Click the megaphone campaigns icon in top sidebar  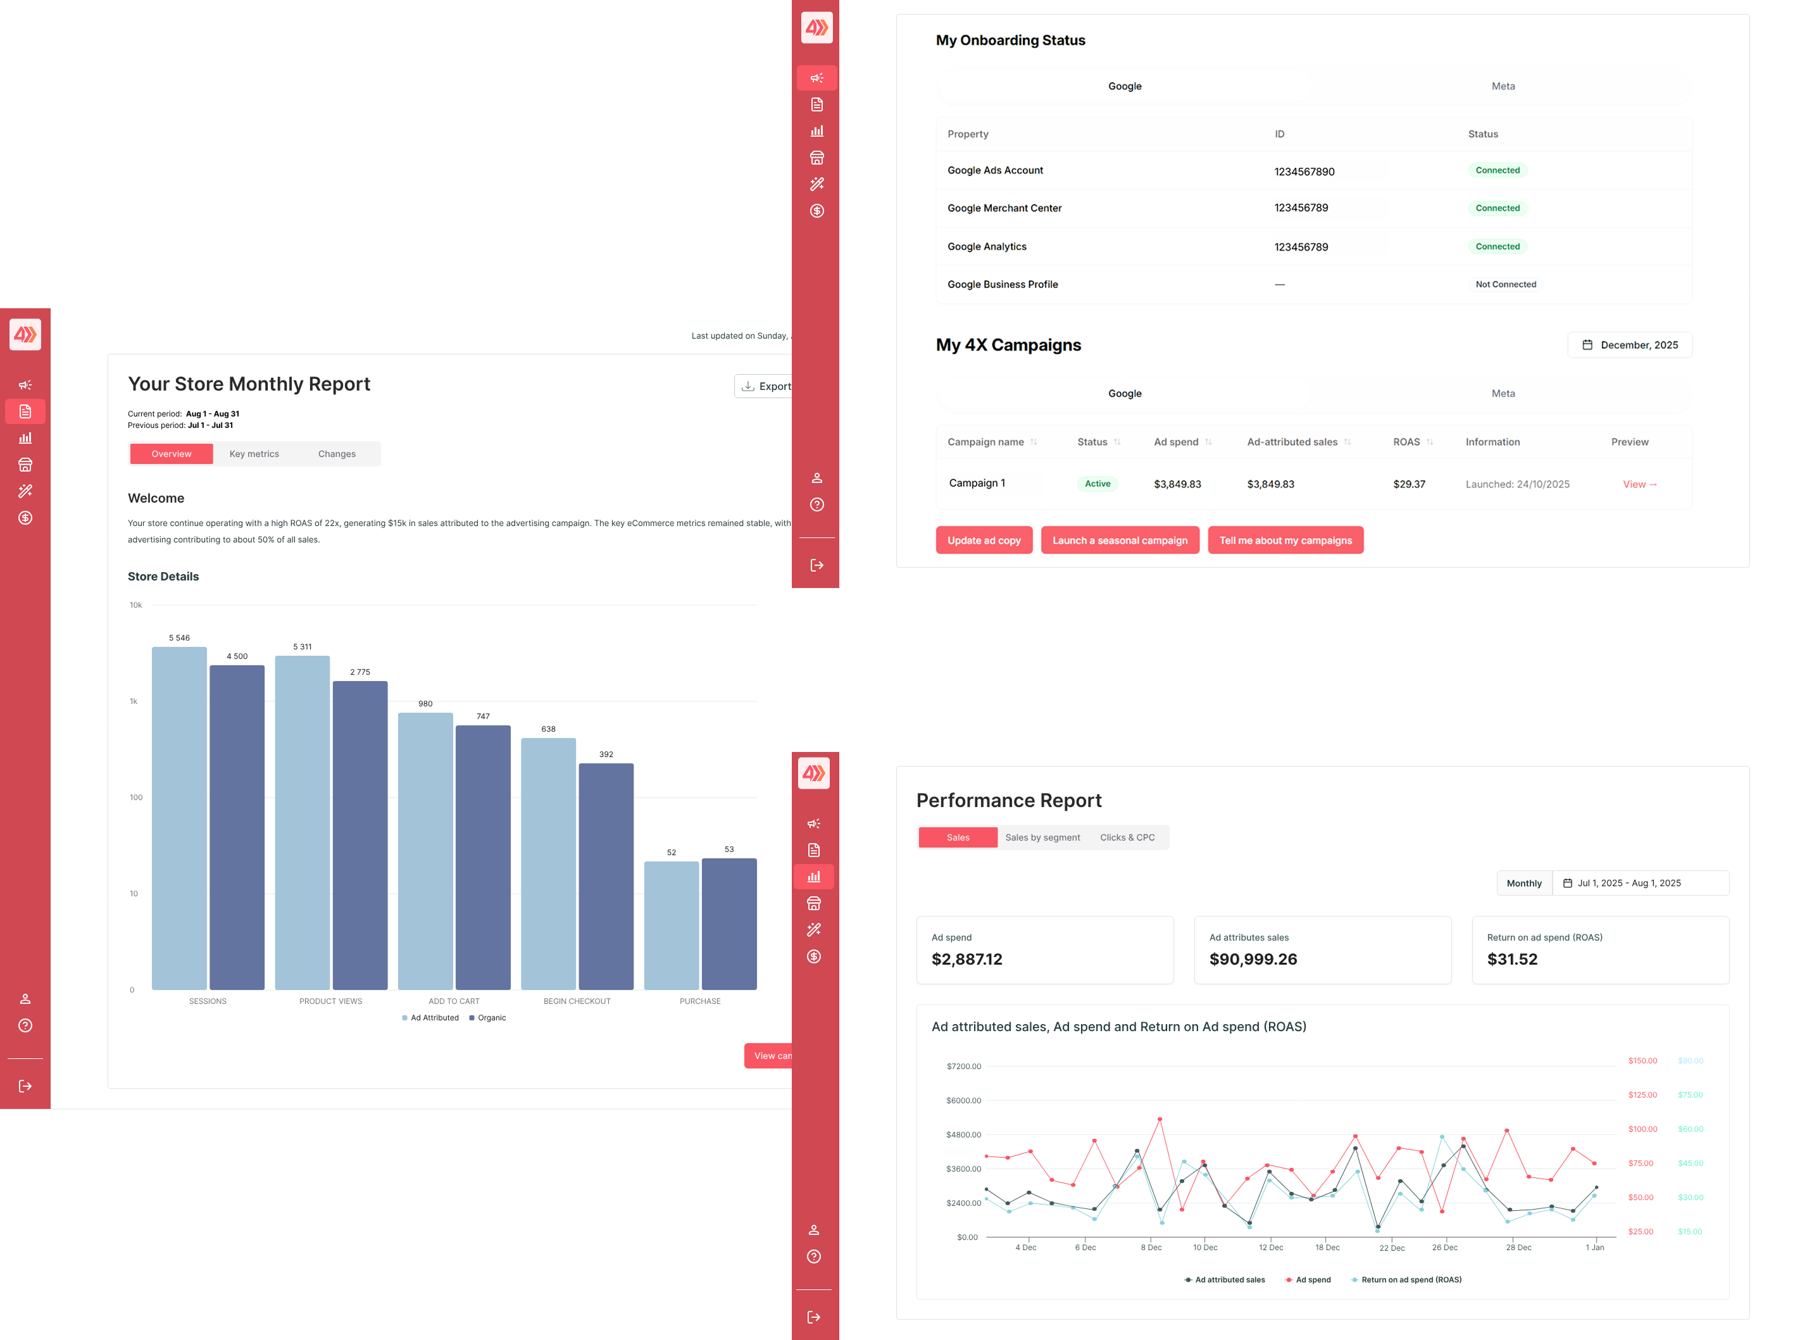[816, 78]
